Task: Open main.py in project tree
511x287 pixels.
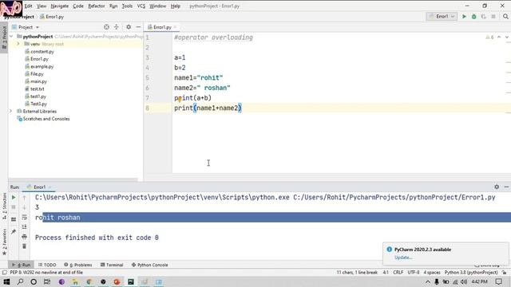Action: 38,81
